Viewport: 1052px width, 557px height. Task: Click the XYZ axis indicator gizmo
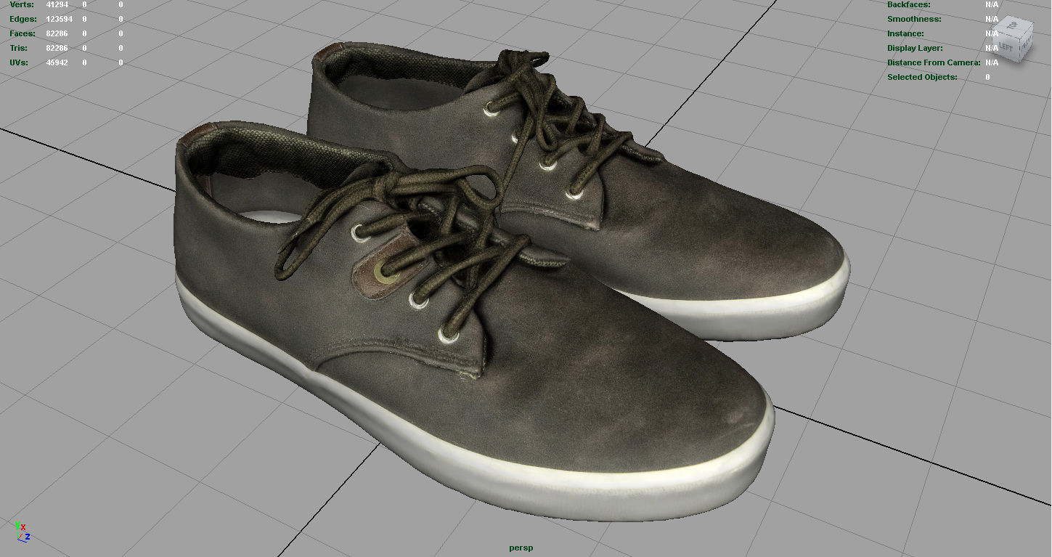[22, 532]
